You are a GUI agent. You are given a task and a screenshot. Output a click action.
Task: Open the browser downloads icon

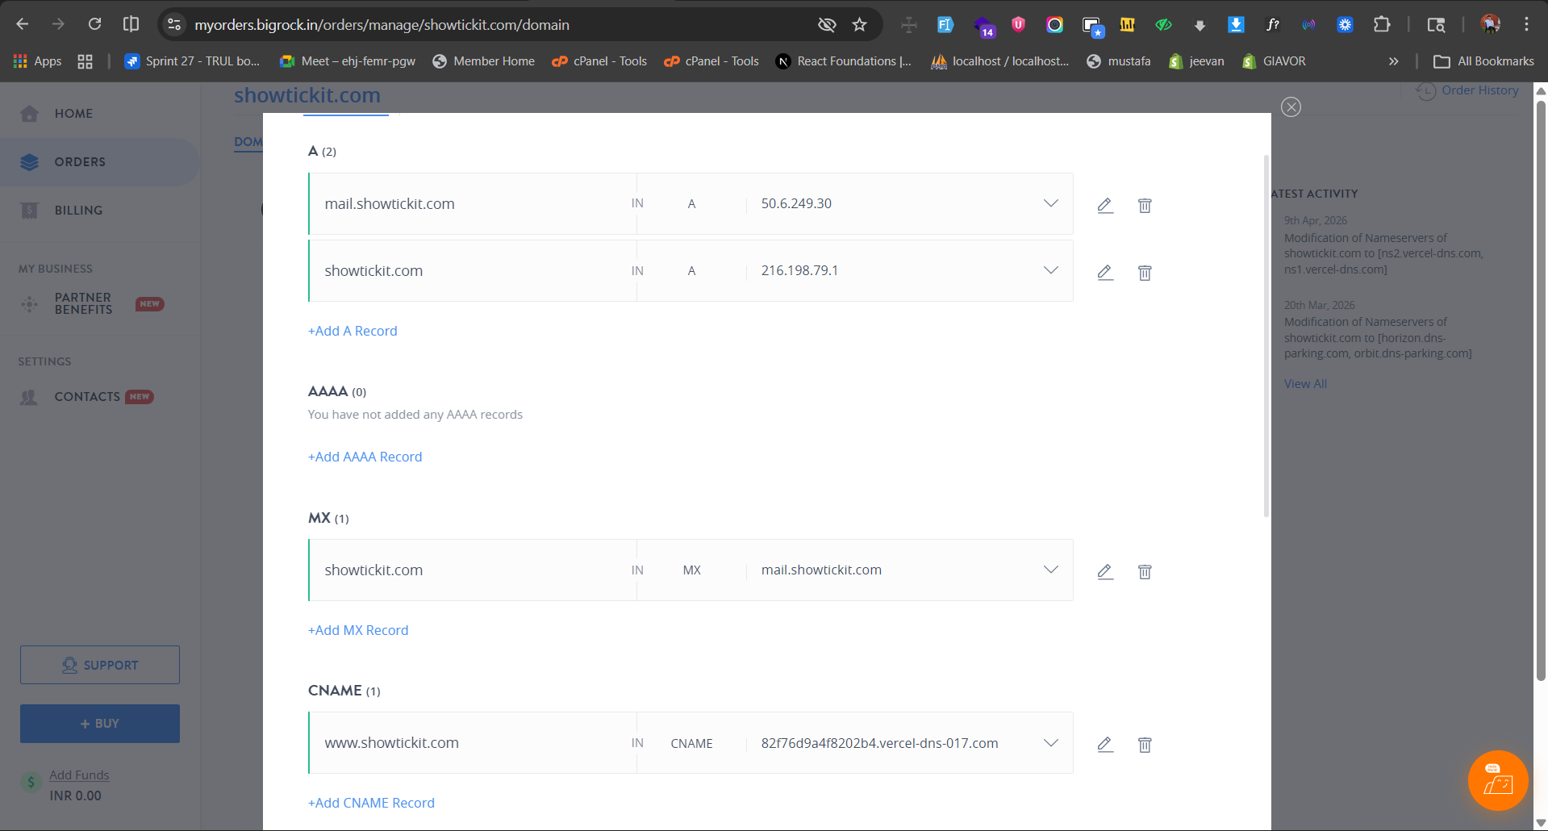(1200, 25)
